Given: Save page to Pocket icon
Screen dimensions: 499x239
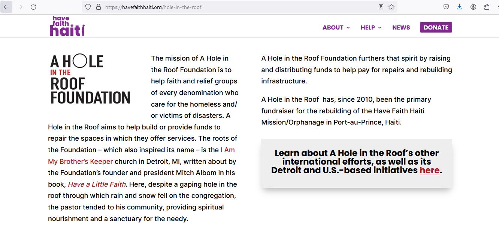Looking at the screenshot, I should click(446, 7).
